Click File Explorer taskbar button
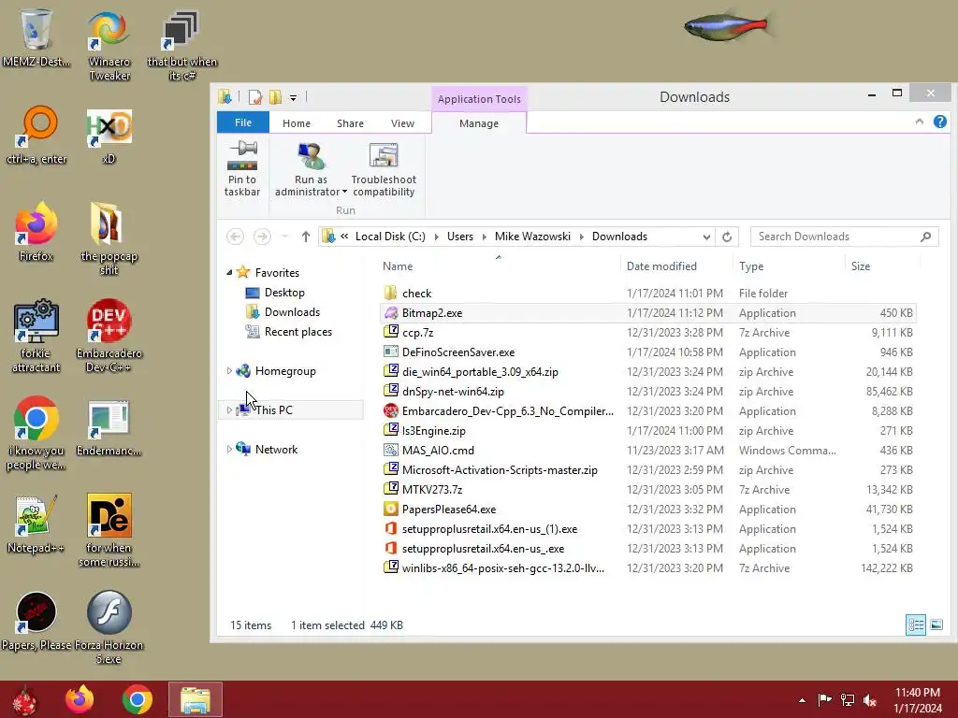The height and width of the screenshot is (718, 958). (196, 699)
